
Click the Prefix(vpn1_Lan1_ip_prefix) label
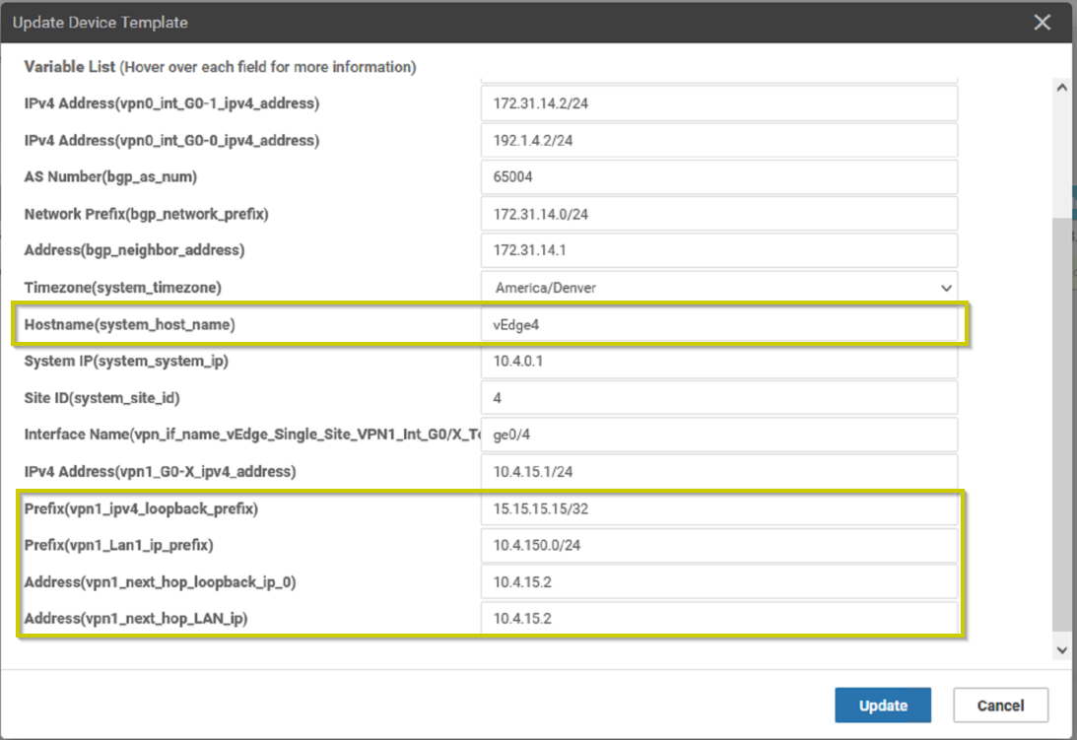click(119, 545)
